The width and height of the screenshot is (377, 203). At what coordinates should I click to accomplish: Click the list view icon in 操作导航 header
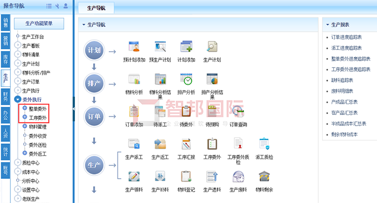49,6
